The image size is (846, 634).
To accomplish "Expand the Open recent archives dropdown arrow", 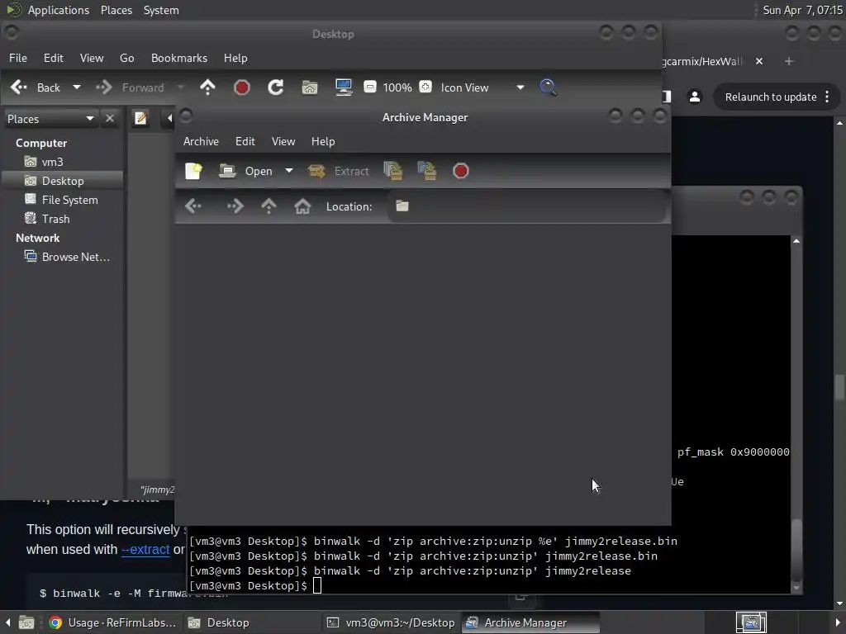I will tap(289, 171).
